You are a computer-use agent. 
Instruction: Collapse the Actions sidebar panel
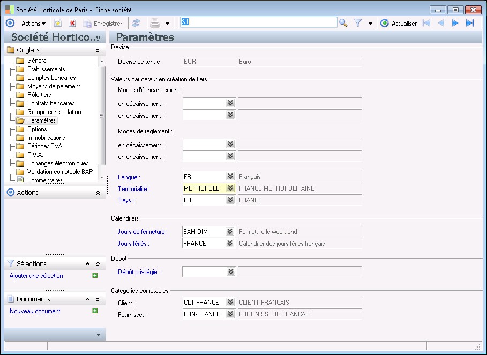click(98, 193)
